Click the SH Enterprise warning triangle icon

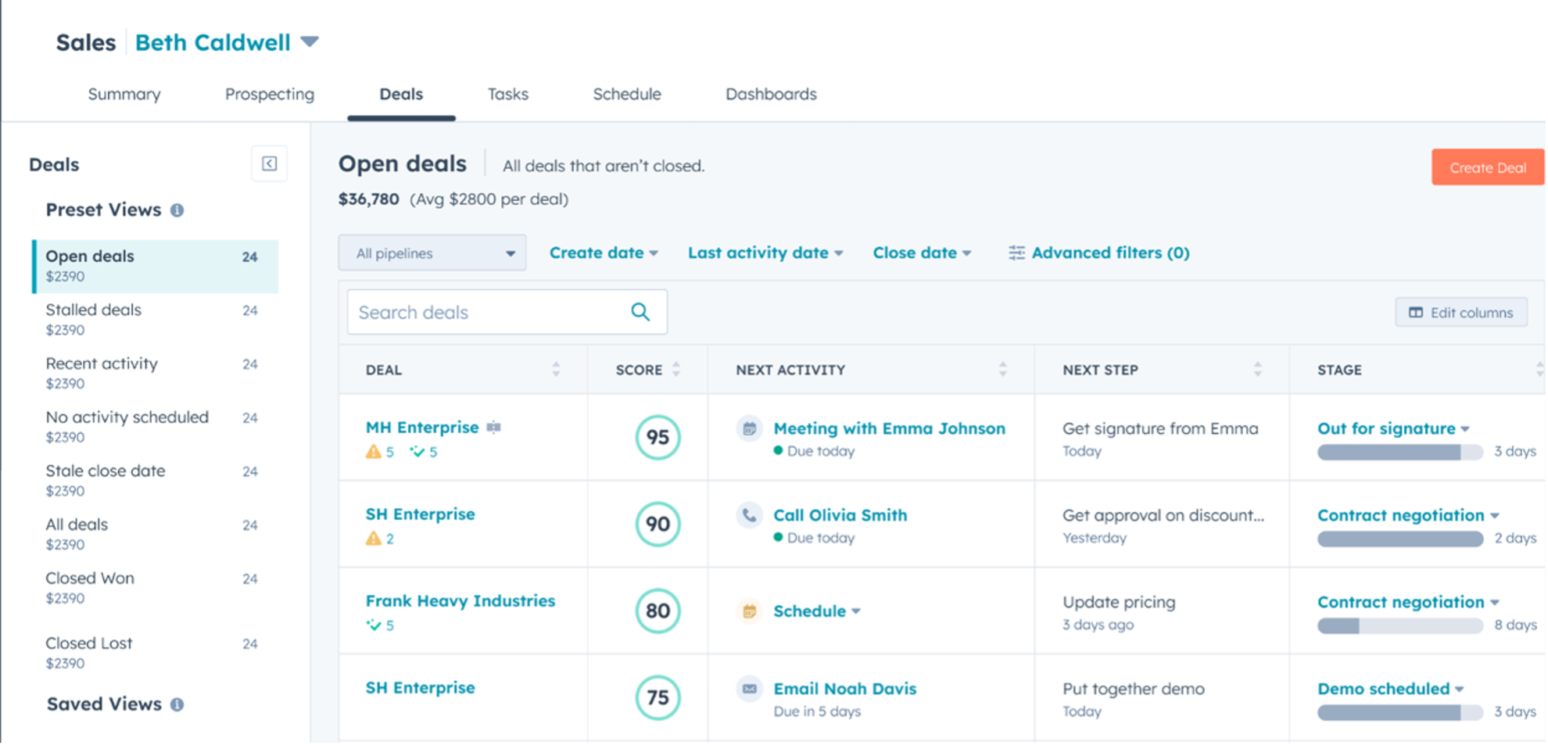pyautogui.click(x=374, y=538)
